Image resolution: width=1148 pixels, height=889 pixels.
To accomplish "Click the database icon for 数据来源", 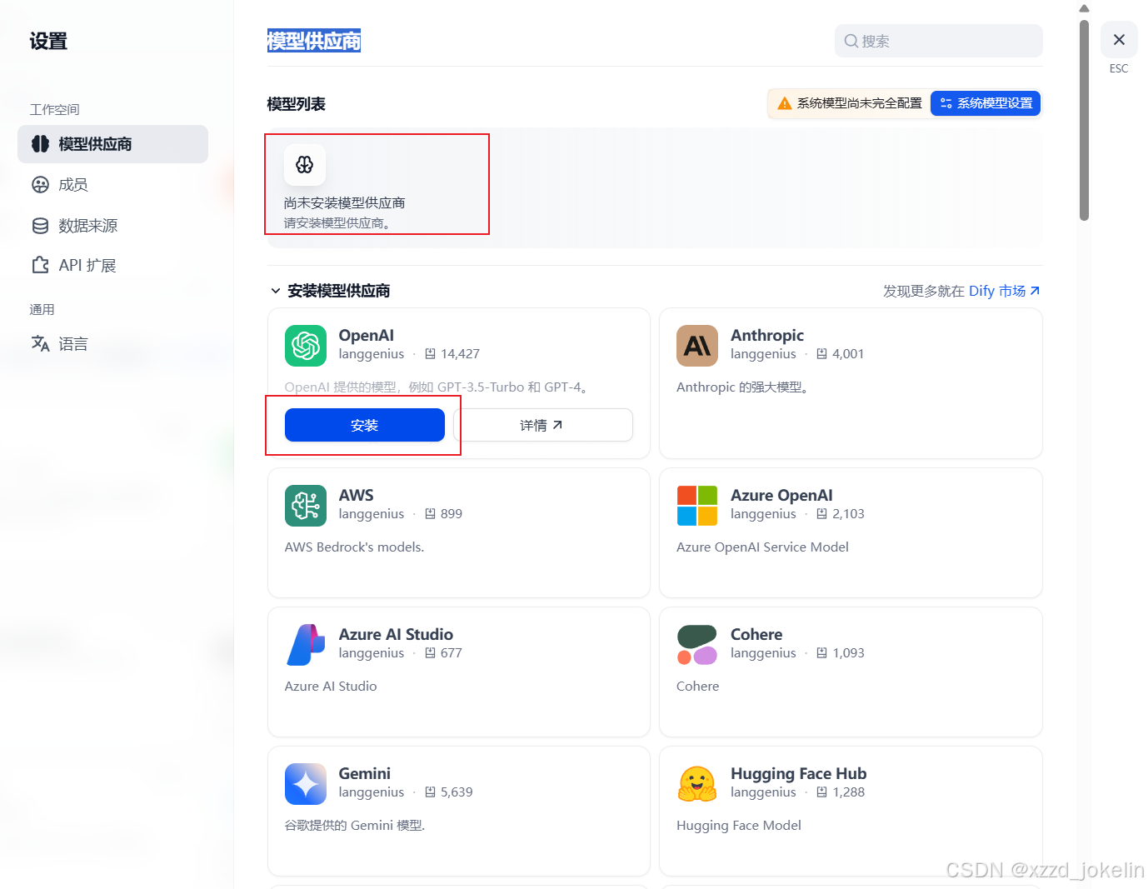I will (40, 226).
